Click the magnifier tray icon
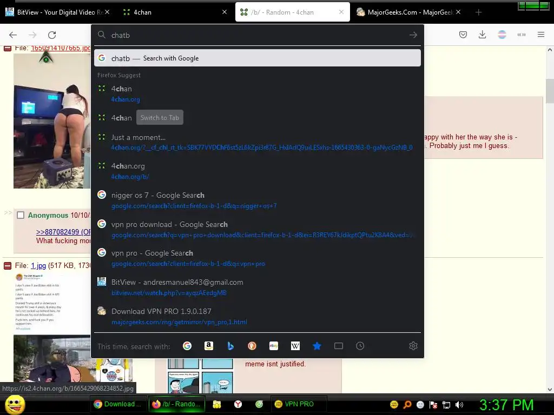Viewport: 554px width, 415px height. pyautogui.click(x=407, y=405)
